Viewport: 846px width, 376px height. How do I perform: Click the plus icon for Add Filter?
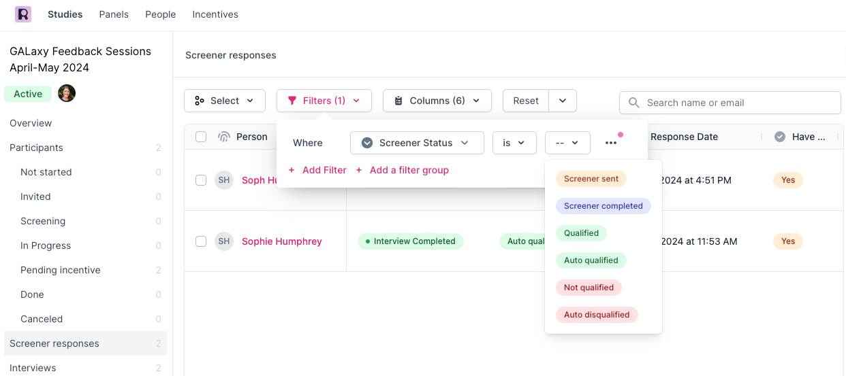[292, 170]
